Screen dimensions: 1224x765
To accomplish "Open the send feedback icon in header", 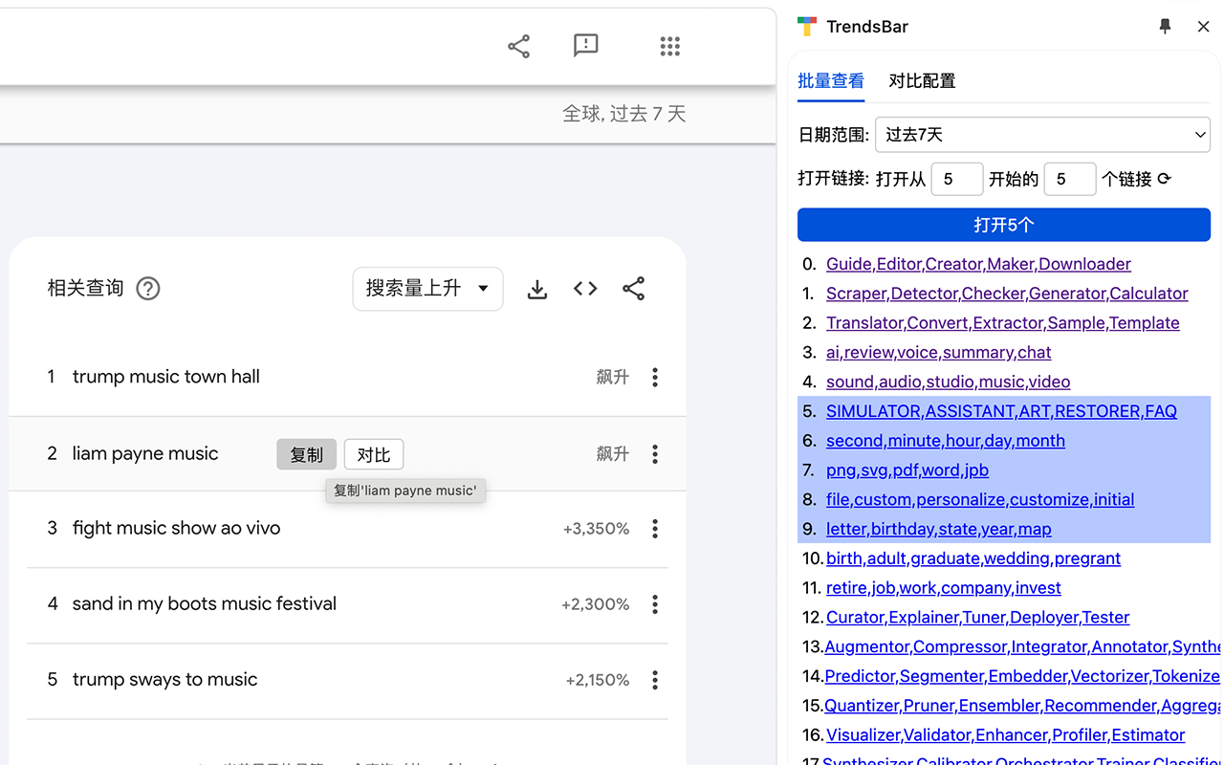I will [586, 45].
